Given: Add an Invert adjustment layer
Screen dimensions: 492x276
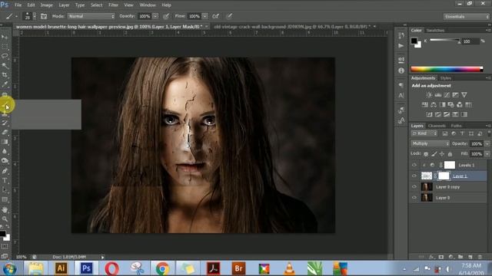Looking at the screenshot, I should pyautogui.click(x=429, y=114).
